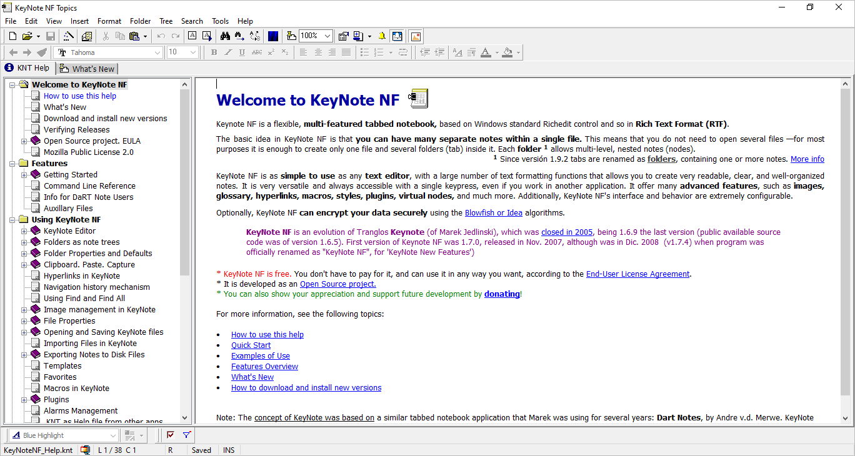Click the folder properties icon
The image size is (855, 456).
(344, 36)
